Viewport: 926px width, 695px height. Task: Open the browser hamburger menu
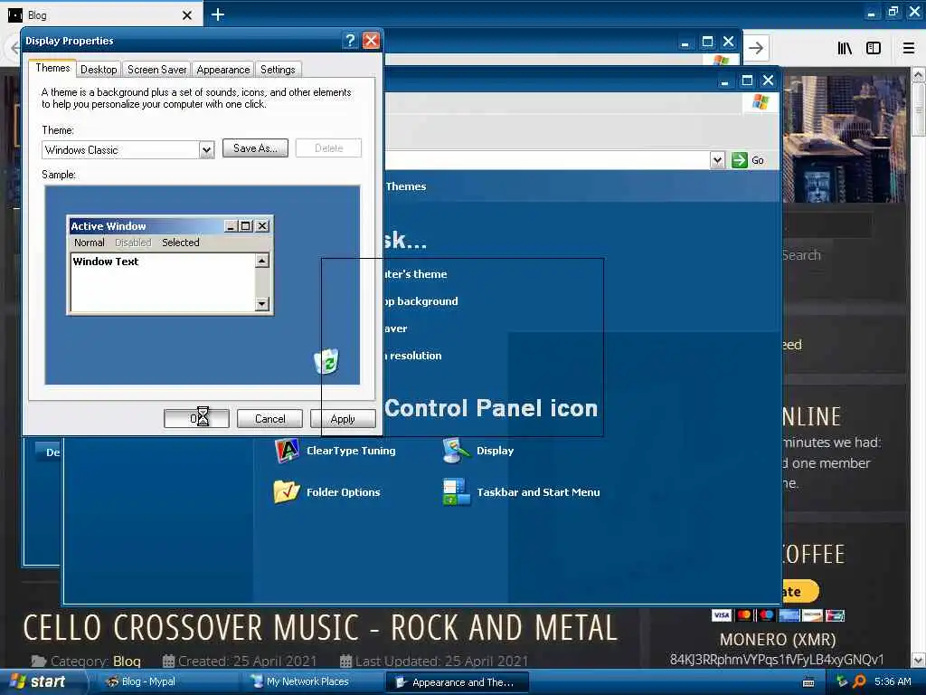[x=909, y=49]
